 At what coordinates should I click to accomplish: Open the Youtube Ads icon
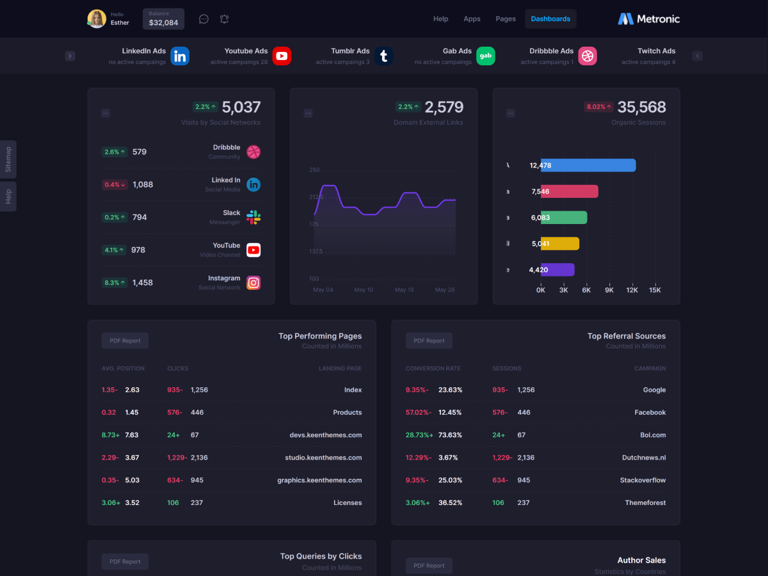pyautogui.click(x=282, y=56)
